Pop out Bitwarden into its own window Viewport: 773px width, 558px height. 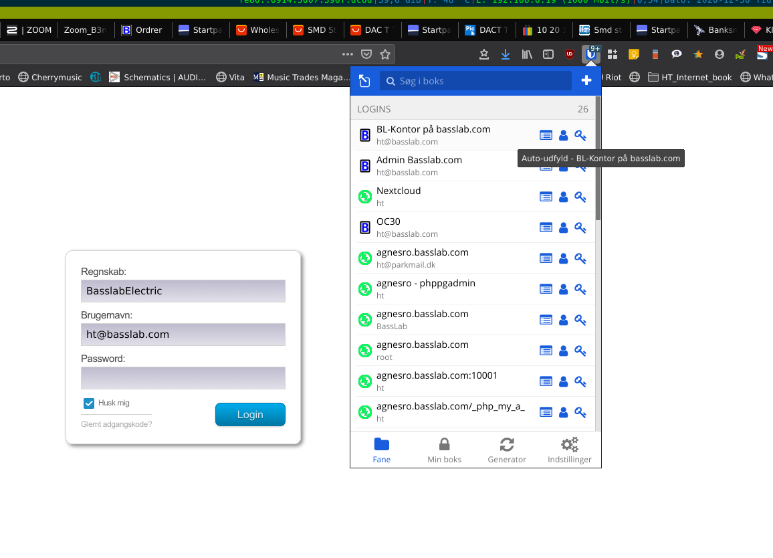(364, 80)
